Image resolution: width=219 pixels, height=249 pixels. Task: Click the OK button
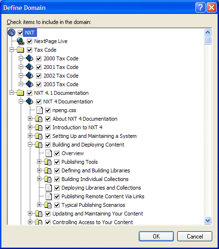(156, 236)
